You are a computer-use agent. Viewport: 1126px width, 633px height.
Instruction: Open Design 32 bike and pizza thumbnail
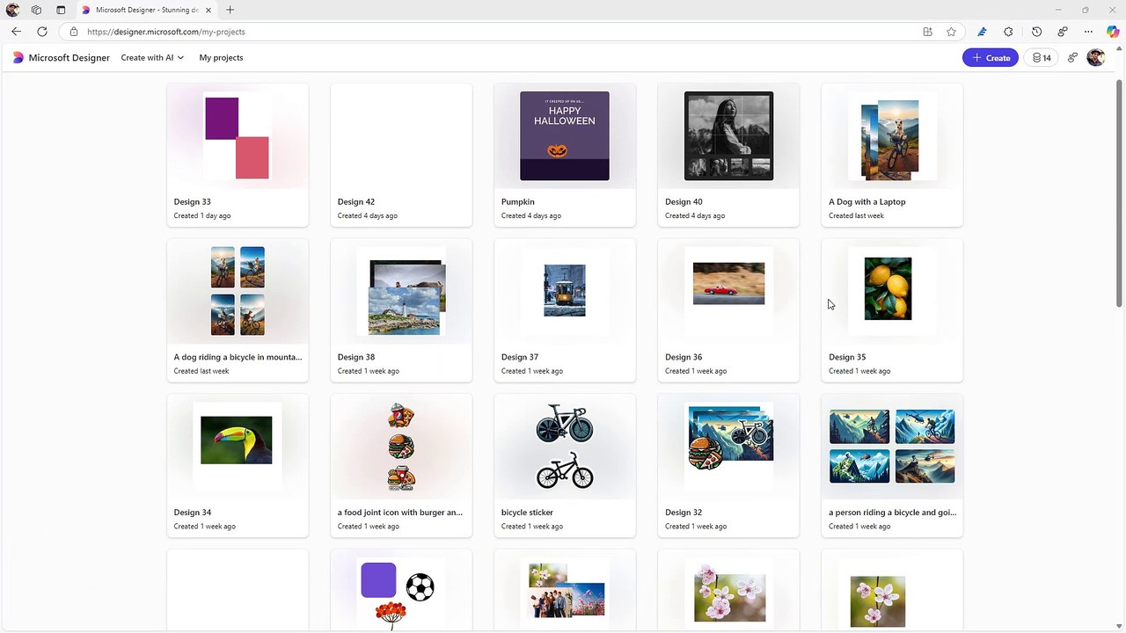728,447
